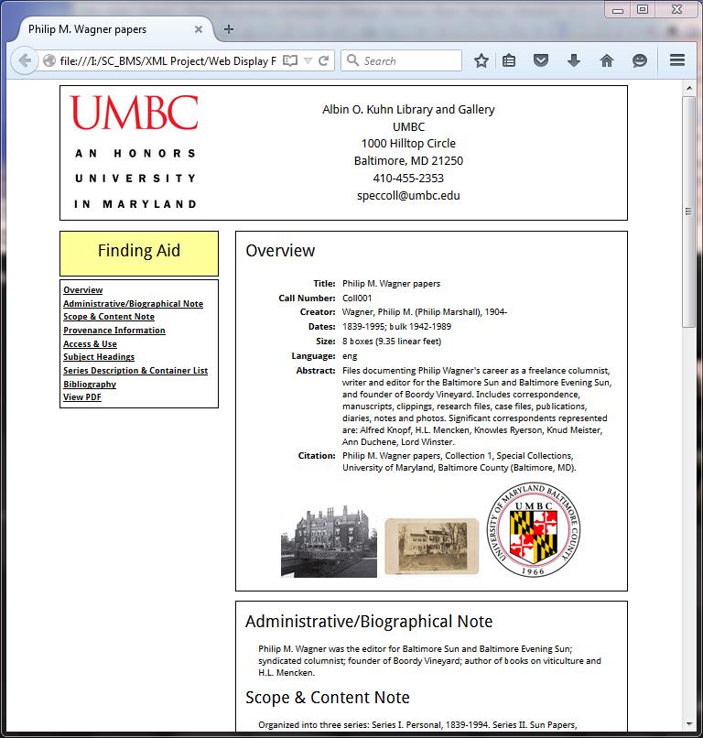
Task: Jump to Access & Use link
Action: [x=90, y=344]
